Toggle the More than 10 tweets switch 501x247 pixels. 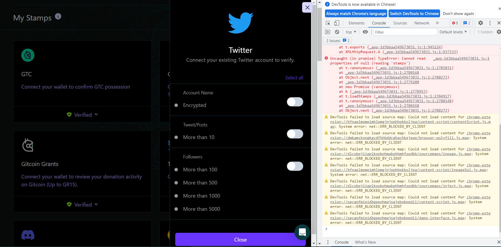pyautogui.click(x=295, y=134)
